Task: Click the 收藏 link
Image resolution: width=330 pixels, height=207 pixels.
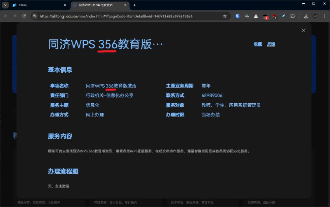Action: 258,44
